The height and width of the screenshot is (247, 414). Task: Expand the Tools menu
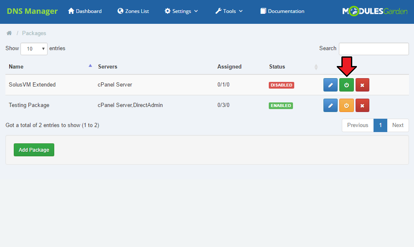click(229, 11)
